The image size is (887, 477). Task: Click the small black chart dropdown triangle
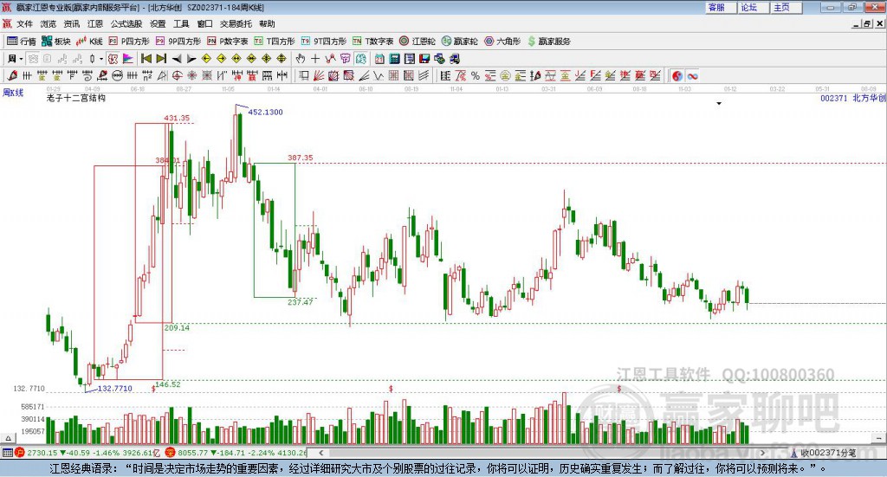[x=719, y=103]
